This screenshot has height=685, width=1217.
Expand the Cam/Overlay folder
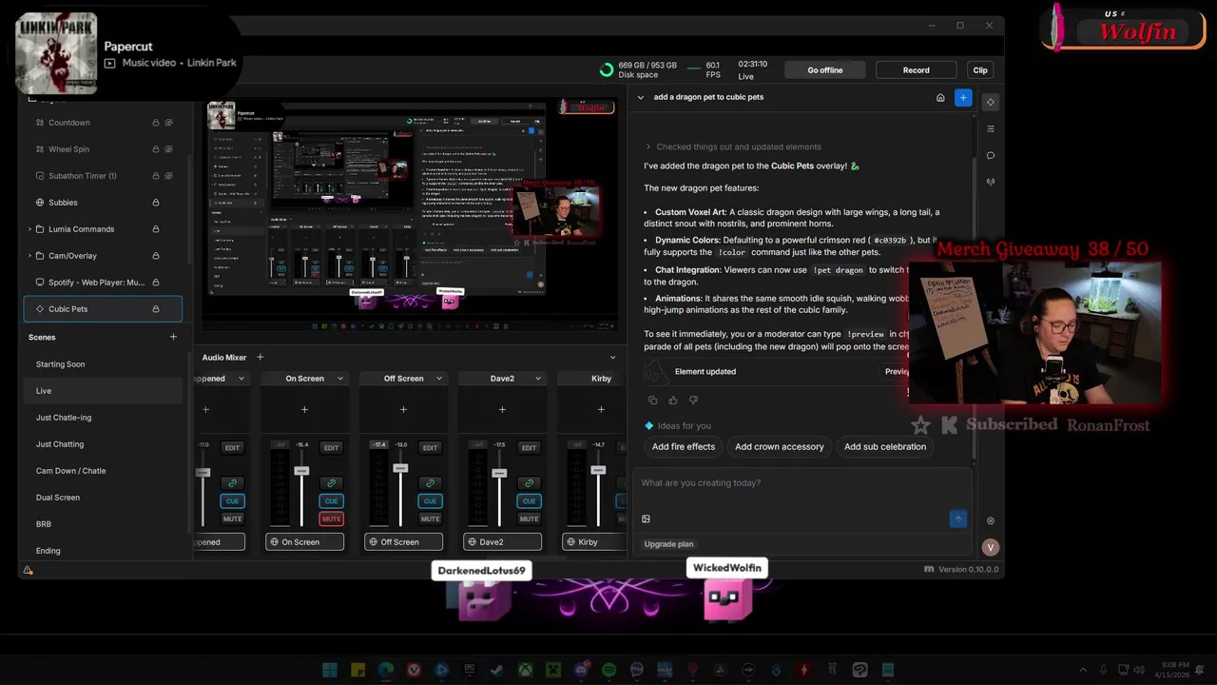[x=29, y=256]
